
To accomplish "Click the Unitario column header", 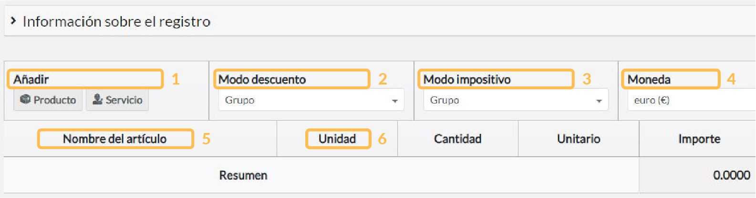I will (579, 139).
